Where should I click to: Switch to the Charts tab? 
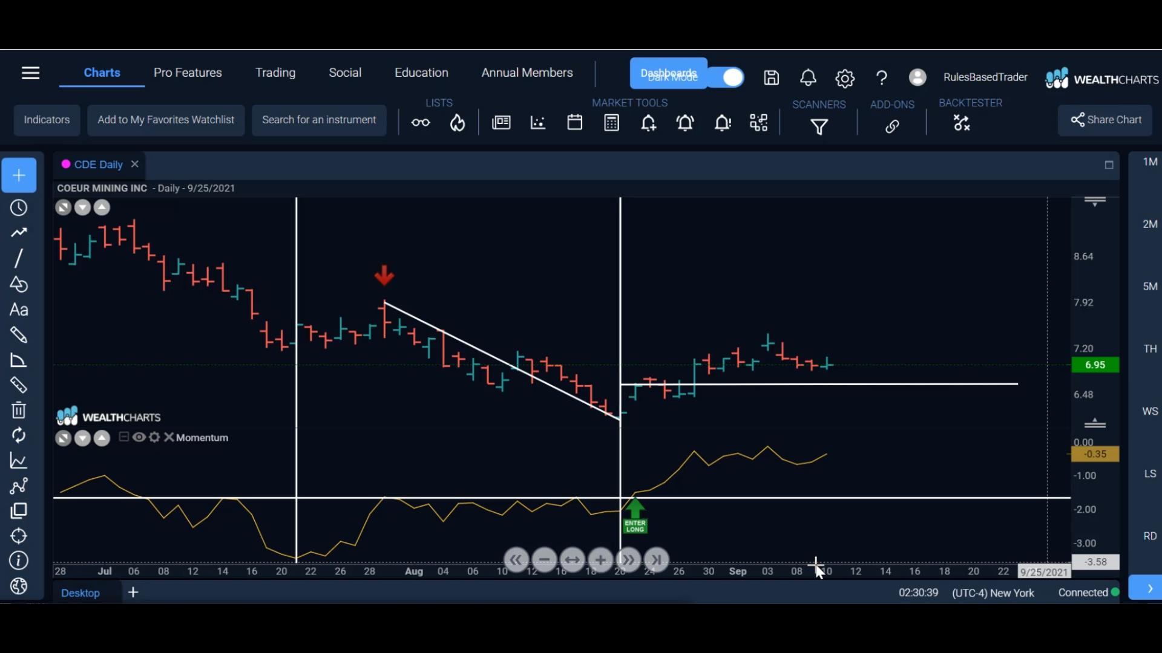click(102, 73)
